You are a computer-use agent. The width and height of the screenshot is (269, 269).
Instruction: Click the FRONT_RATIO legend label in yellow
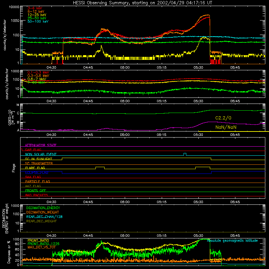(38, 240)
